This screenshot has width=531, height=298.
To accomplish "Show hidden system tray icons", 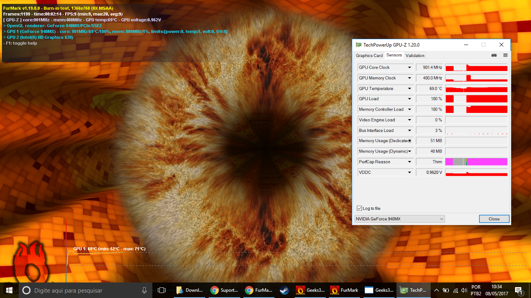I will point(437,290).
